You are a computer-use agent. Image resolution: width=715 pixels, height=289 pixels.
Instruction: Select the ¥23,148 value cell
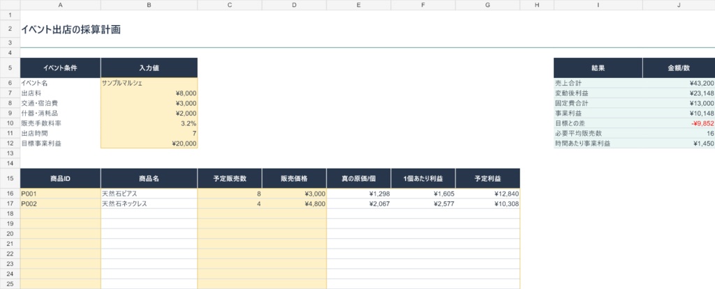[679, 93]
